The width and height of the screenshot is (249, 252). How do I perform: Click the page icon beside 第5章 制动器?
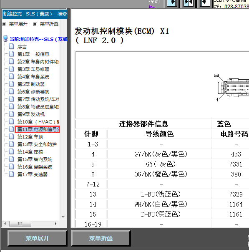click(x=12, y=84)
